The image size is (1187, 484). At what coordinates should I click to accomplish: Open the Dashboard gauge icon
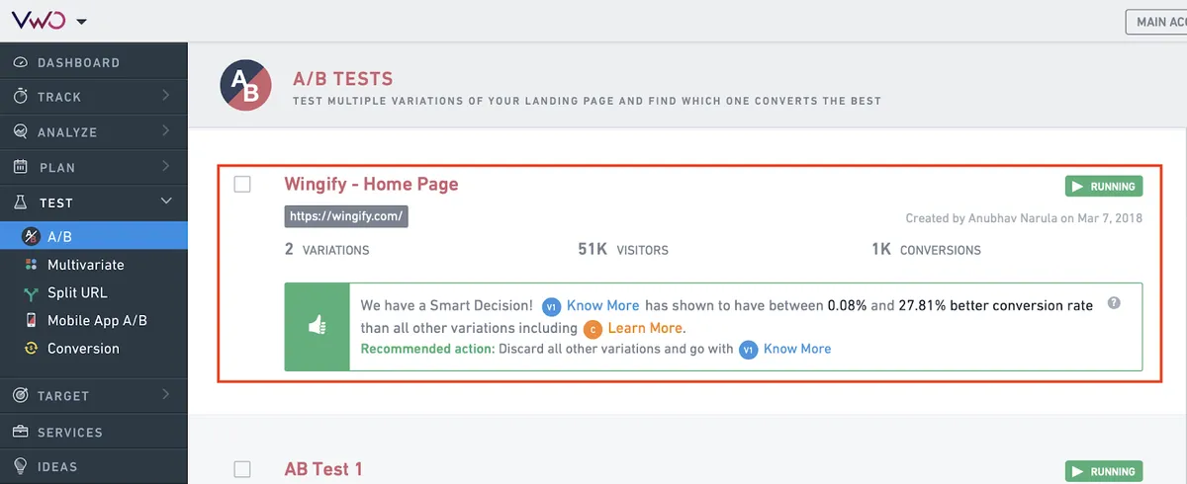tap(20, 62)
